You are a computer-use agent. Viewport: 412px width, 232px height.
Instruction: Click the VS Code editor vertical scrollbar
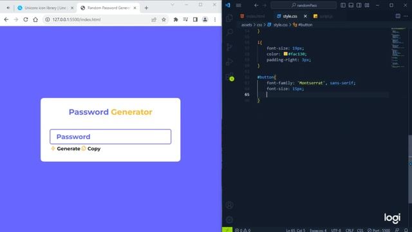tap(410, 169)
